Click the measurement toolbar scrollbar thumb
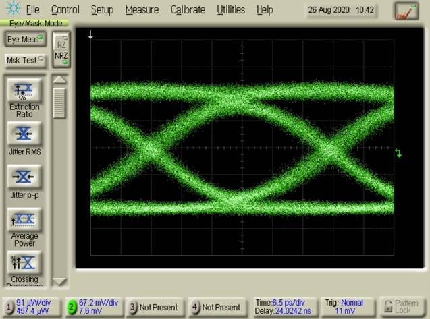This screenshot has width=430, height=319. 59,103
